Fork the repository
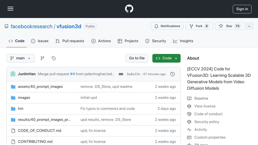The height and width of the screenshot is (145, 258). (199, 26)
